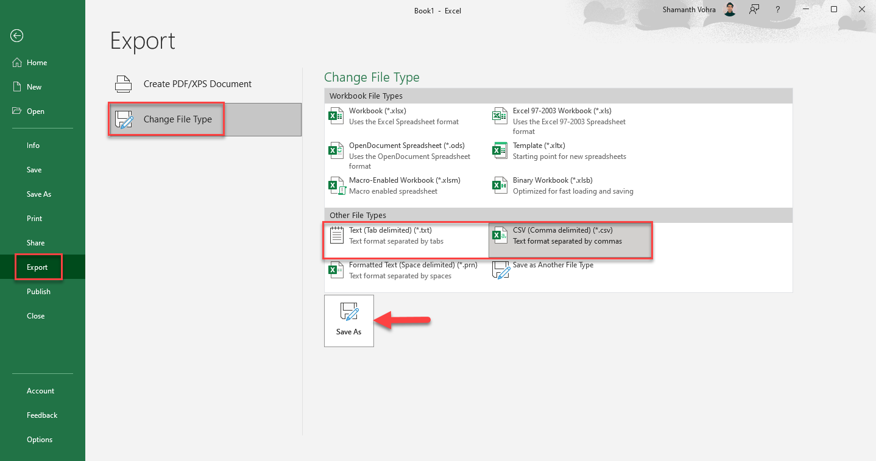Image resolution: width=876 pixels, height=461 pixels.
Task: Click the Save As button icon
Action: pos(349,312)
